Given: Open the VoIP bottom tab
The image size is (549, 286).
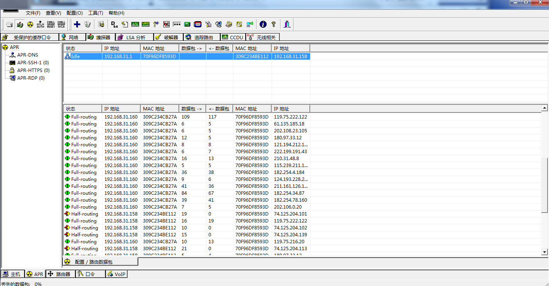Looking at the screenshot, I should pos(116,274).
